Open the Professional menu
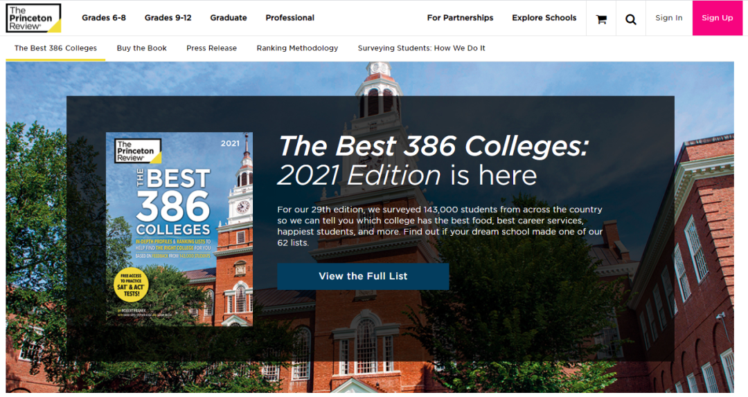This screenshot has height=397, width=748. pyautogui.click(x=290, y=18)
